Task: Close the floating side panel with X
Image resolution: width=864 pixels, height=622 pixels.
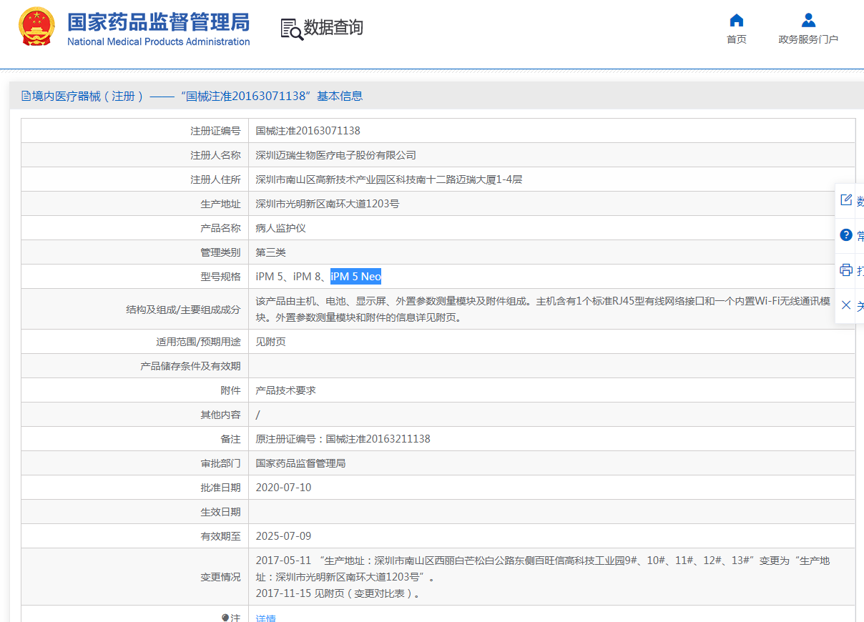Action: [x=846, y=305]
